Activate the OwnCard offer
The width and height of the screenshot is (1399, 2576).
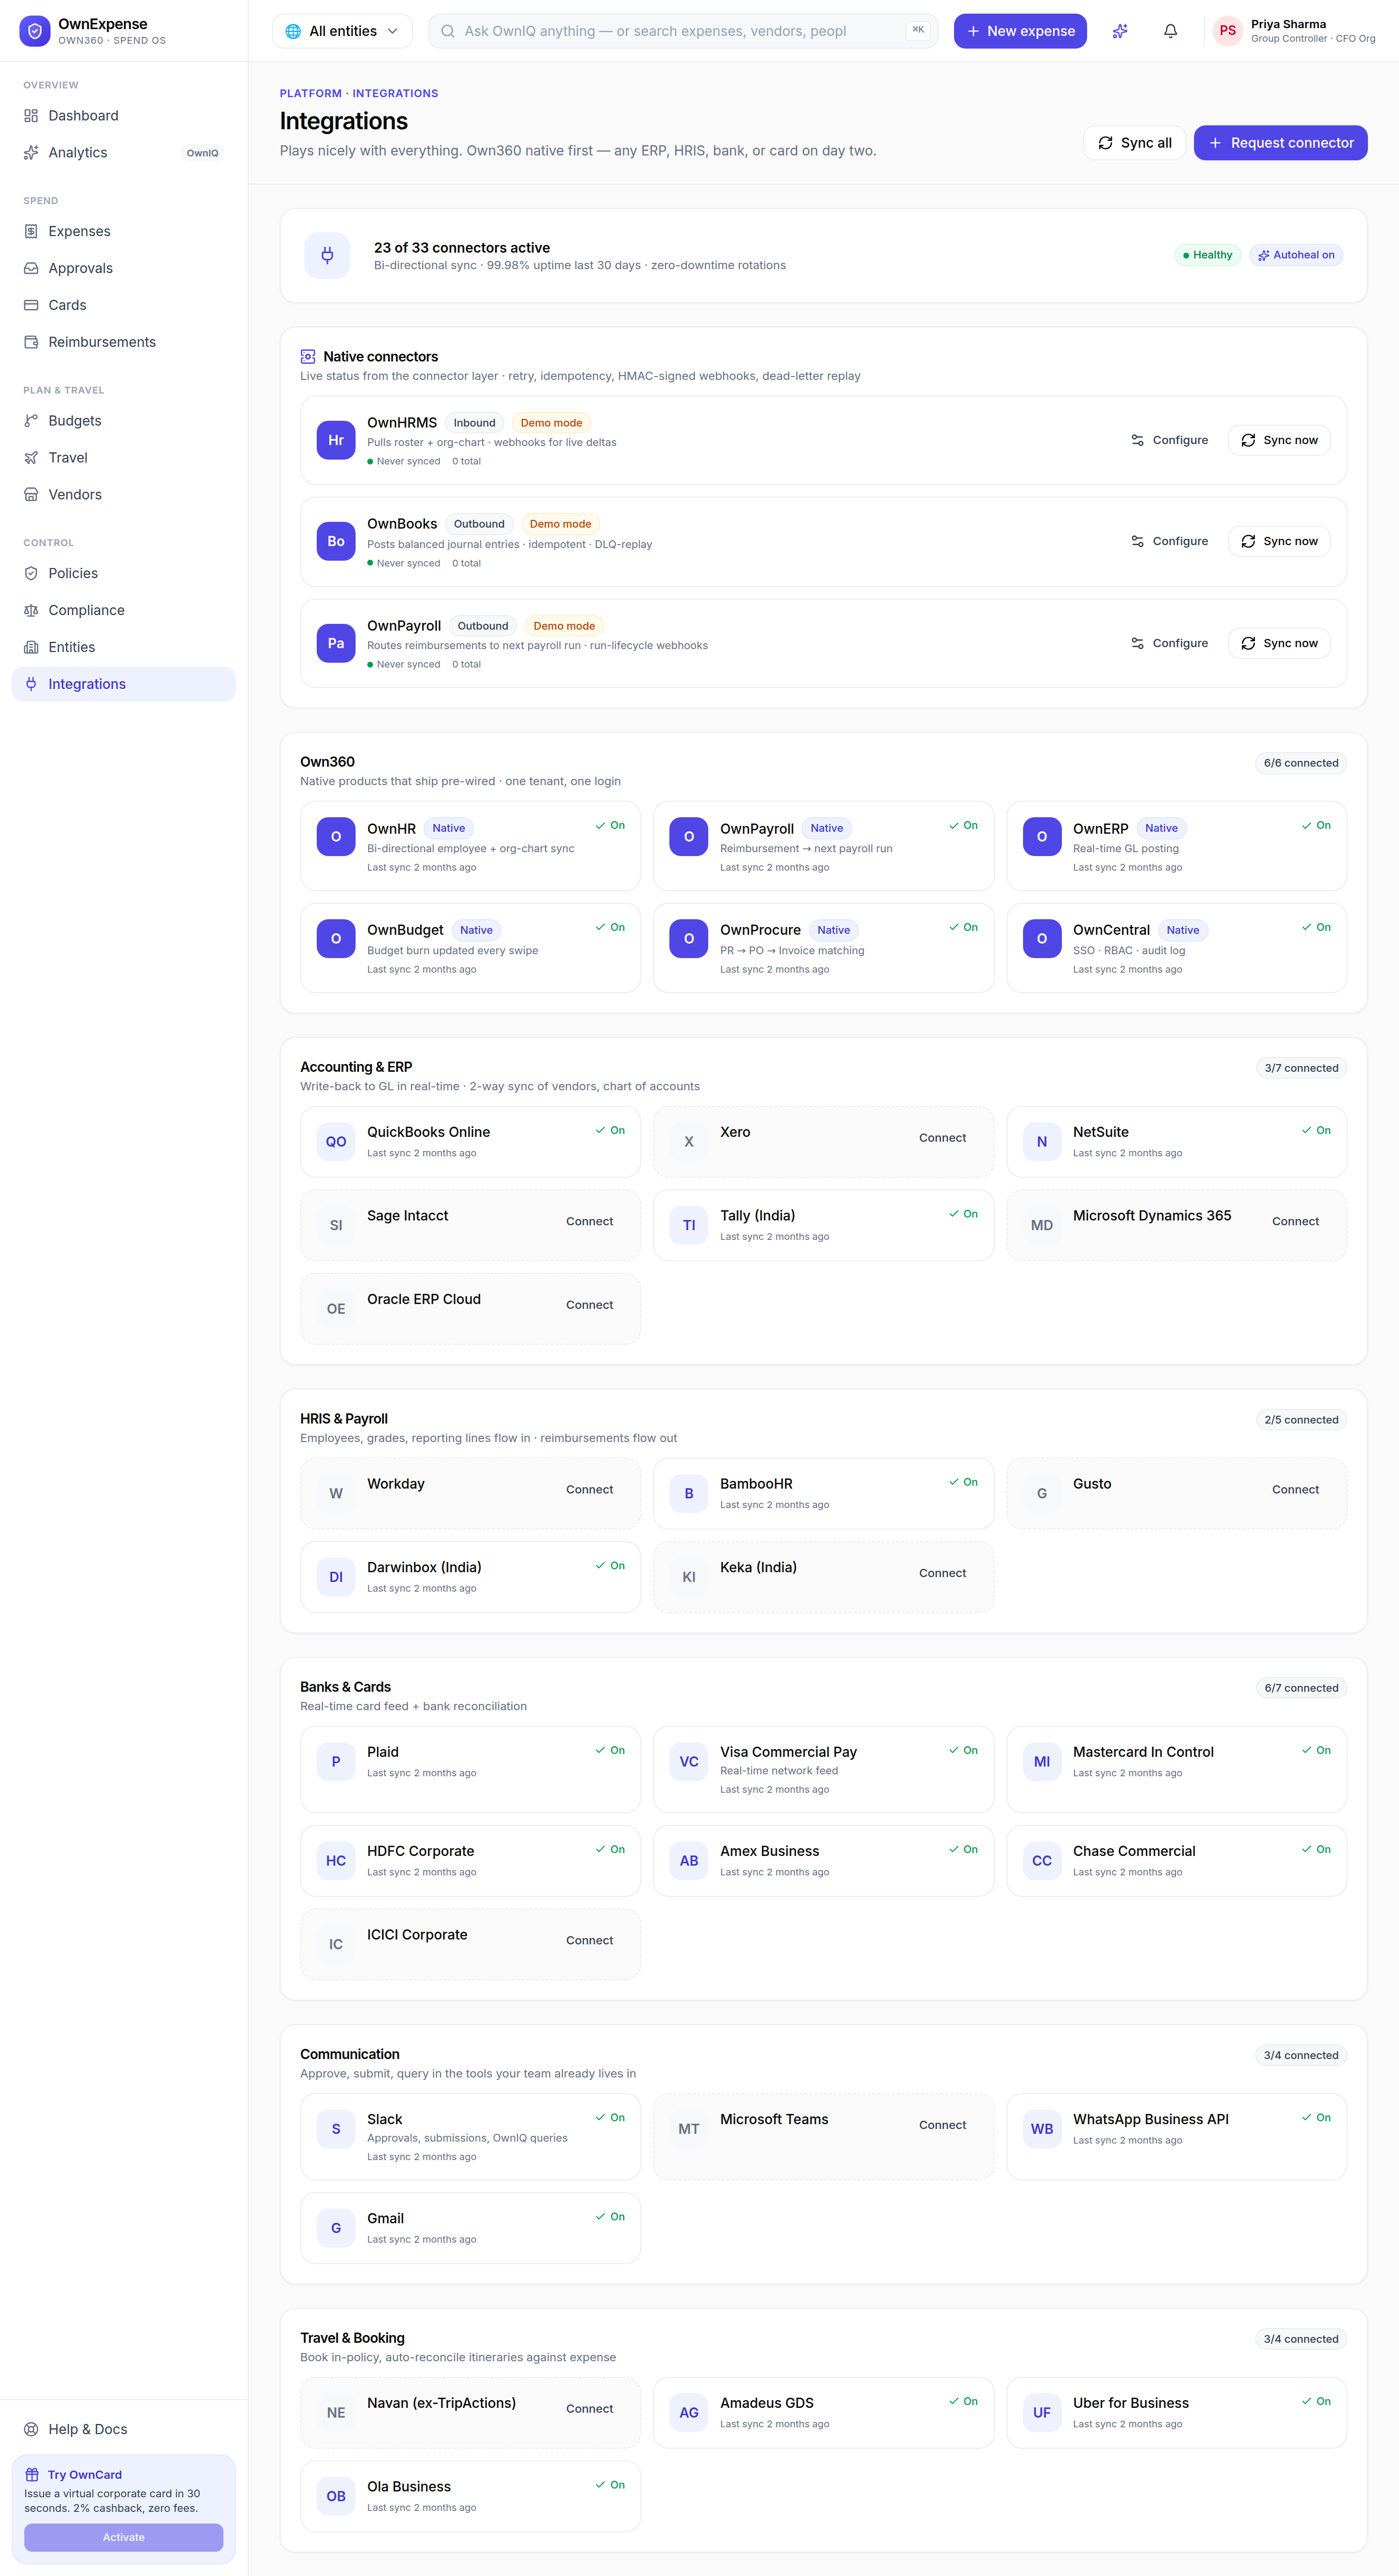[x=124, y=2537]
